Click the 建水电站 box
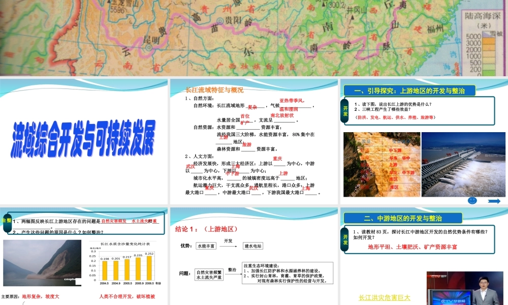 coord(253,246)
